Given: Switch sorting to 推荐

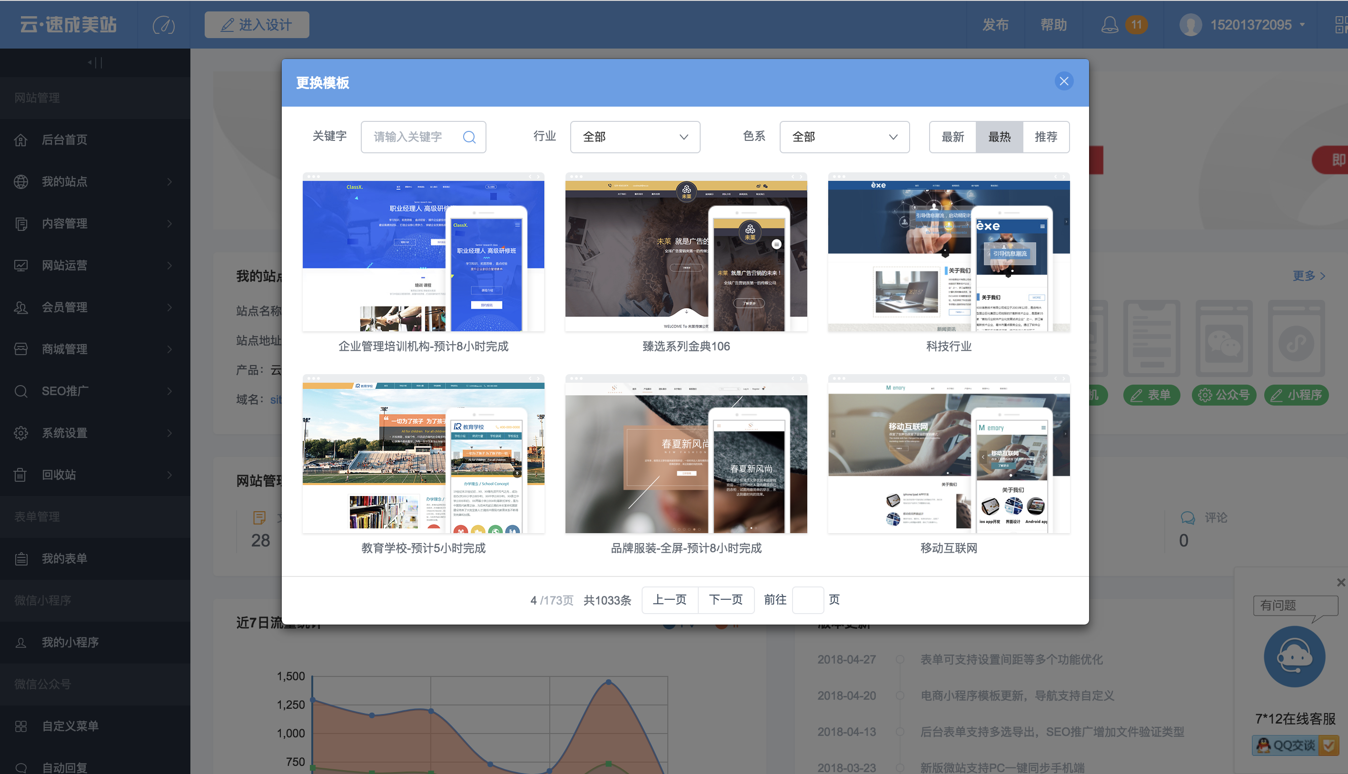Looking at the screenshot, I should 1046,137.
